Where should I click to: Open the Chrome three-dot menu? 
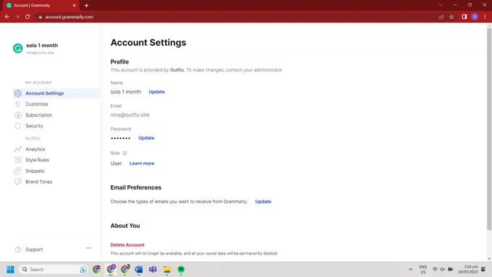click(485, 17)
